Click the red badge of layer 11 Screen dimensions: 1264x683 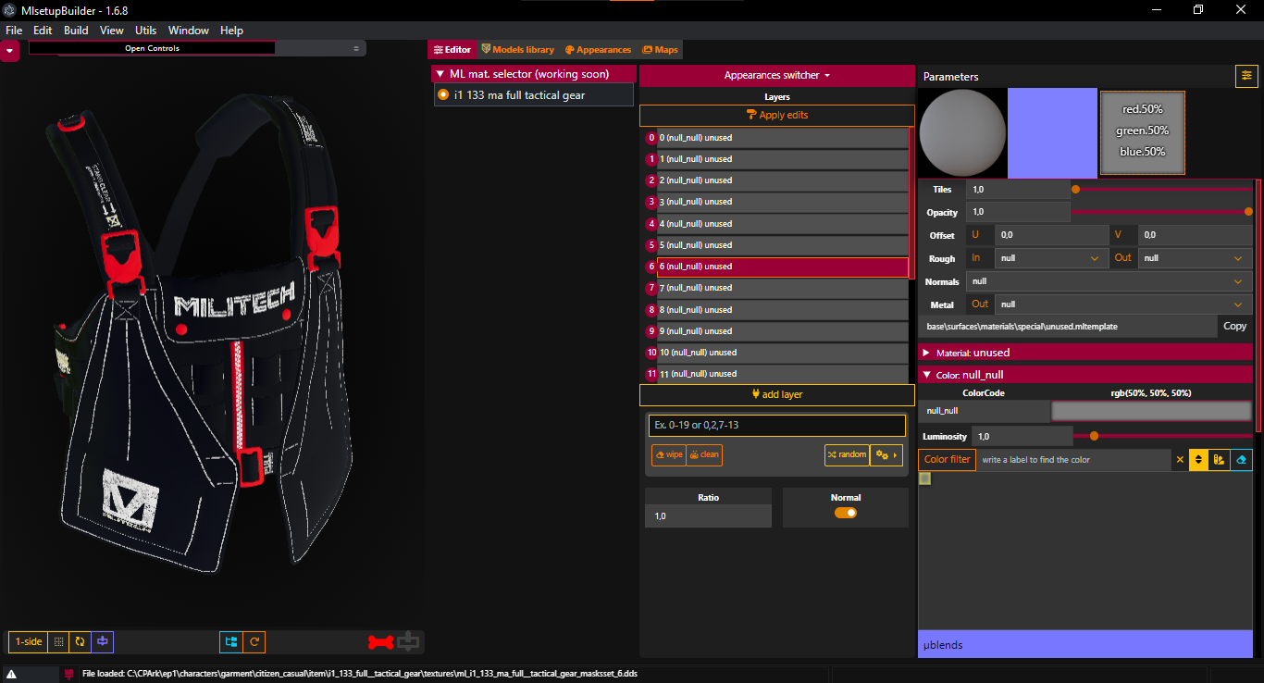tap(651, 374)
